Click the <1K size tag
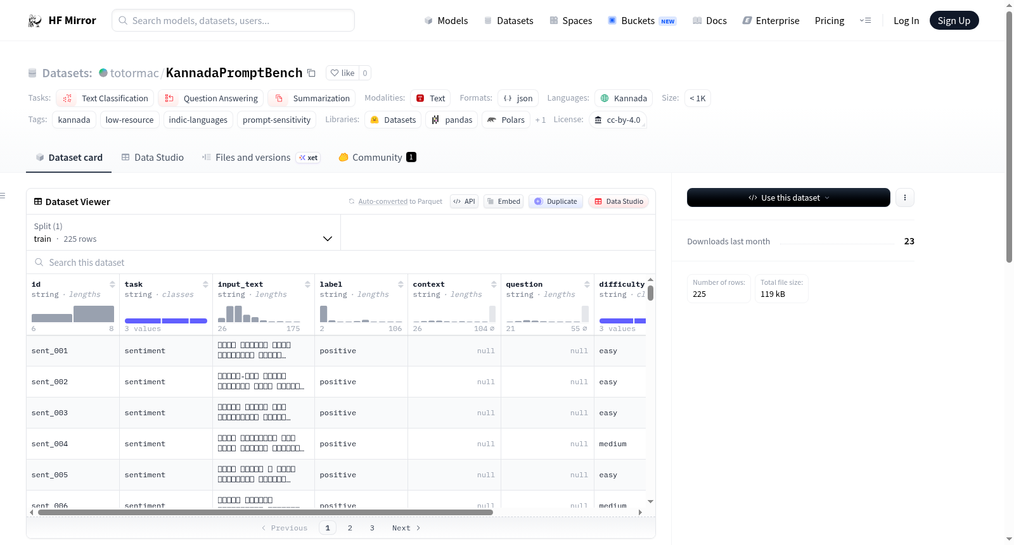1014x545 pixels. pyautogui.click(x=697, y=98)
